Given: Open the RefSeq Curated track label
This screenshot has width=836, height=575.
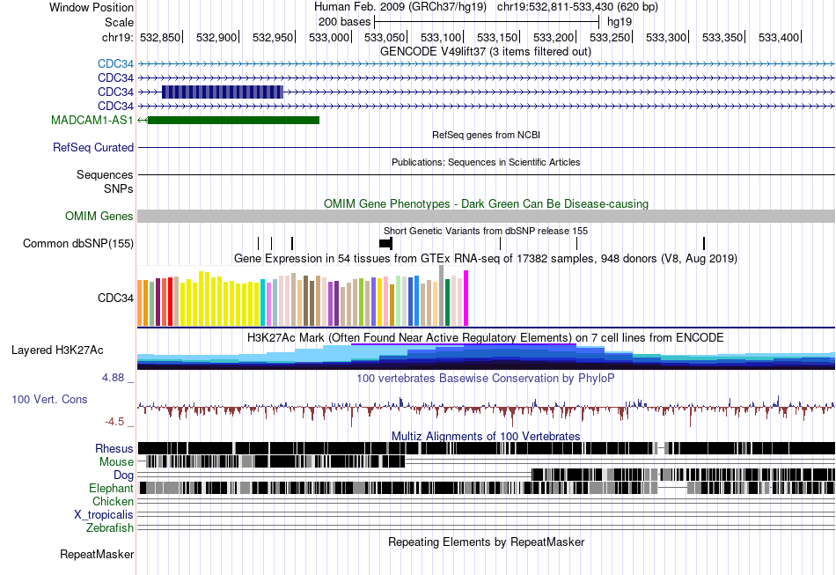Looking at the screenshot, I should [93, 147].
